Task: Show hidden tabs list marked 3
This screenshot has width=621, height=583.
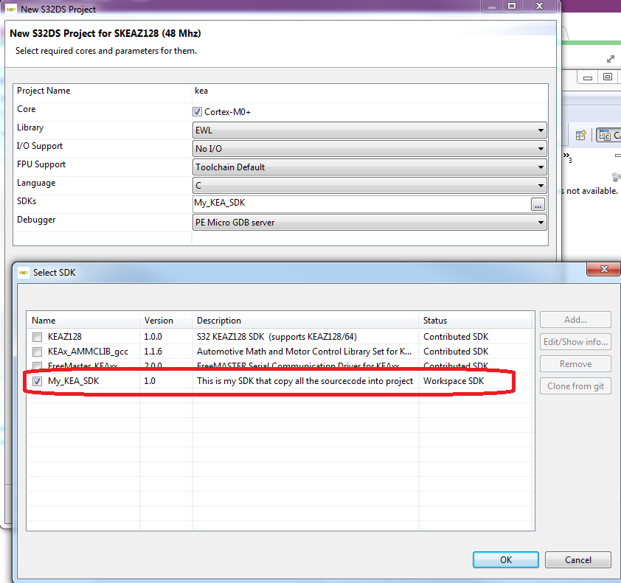Action: click(568, 157)
